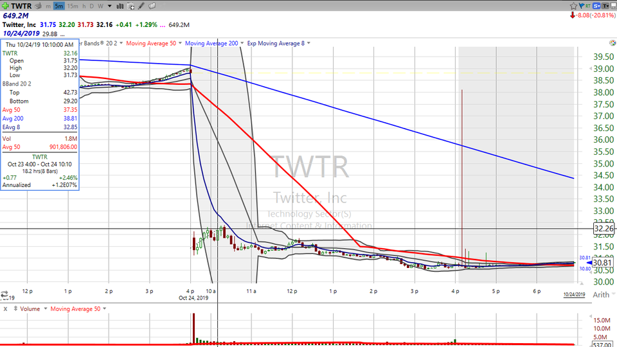Click the Vol 1.8M row in data box
This screenshot has height=347, width=617.
pos(39,139)
